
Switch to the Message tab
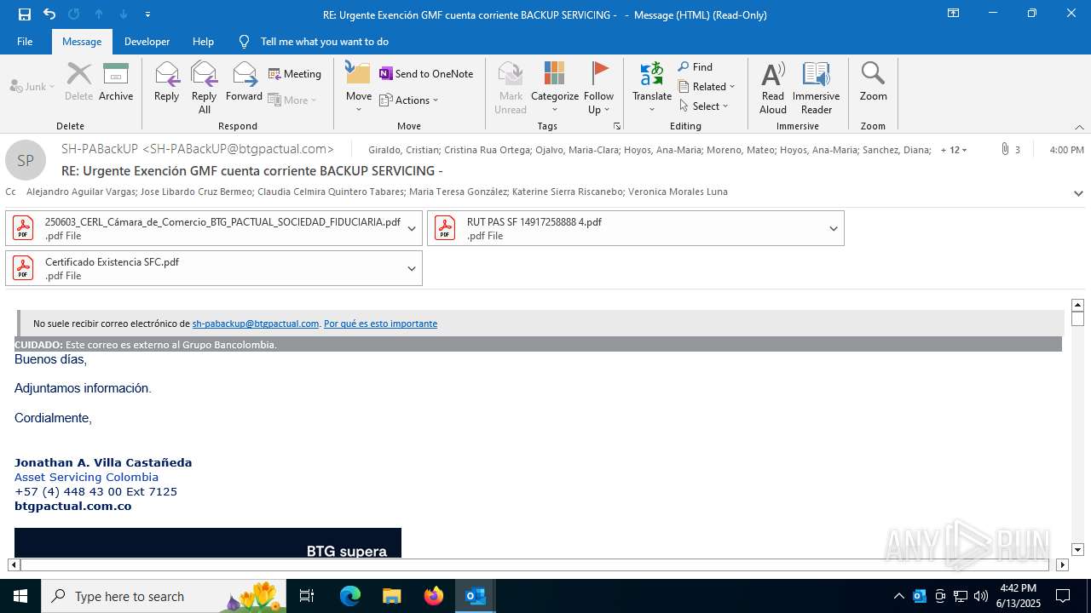point(82,42)
